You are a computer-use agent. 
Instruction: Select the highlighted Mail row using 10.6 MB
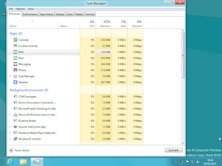(75, 52)
